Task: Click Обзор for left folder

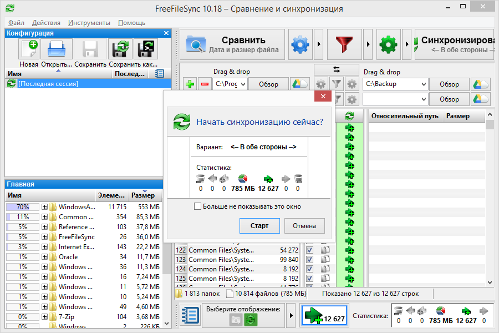Action: (268, 84)
